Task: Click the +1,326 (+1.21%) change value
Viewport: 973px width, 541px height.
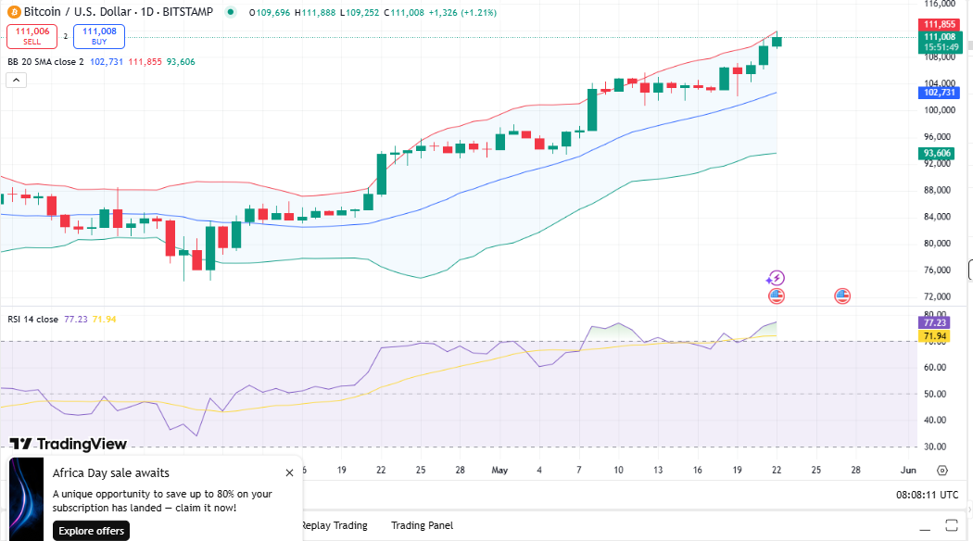Action: (x=462, y=12)
